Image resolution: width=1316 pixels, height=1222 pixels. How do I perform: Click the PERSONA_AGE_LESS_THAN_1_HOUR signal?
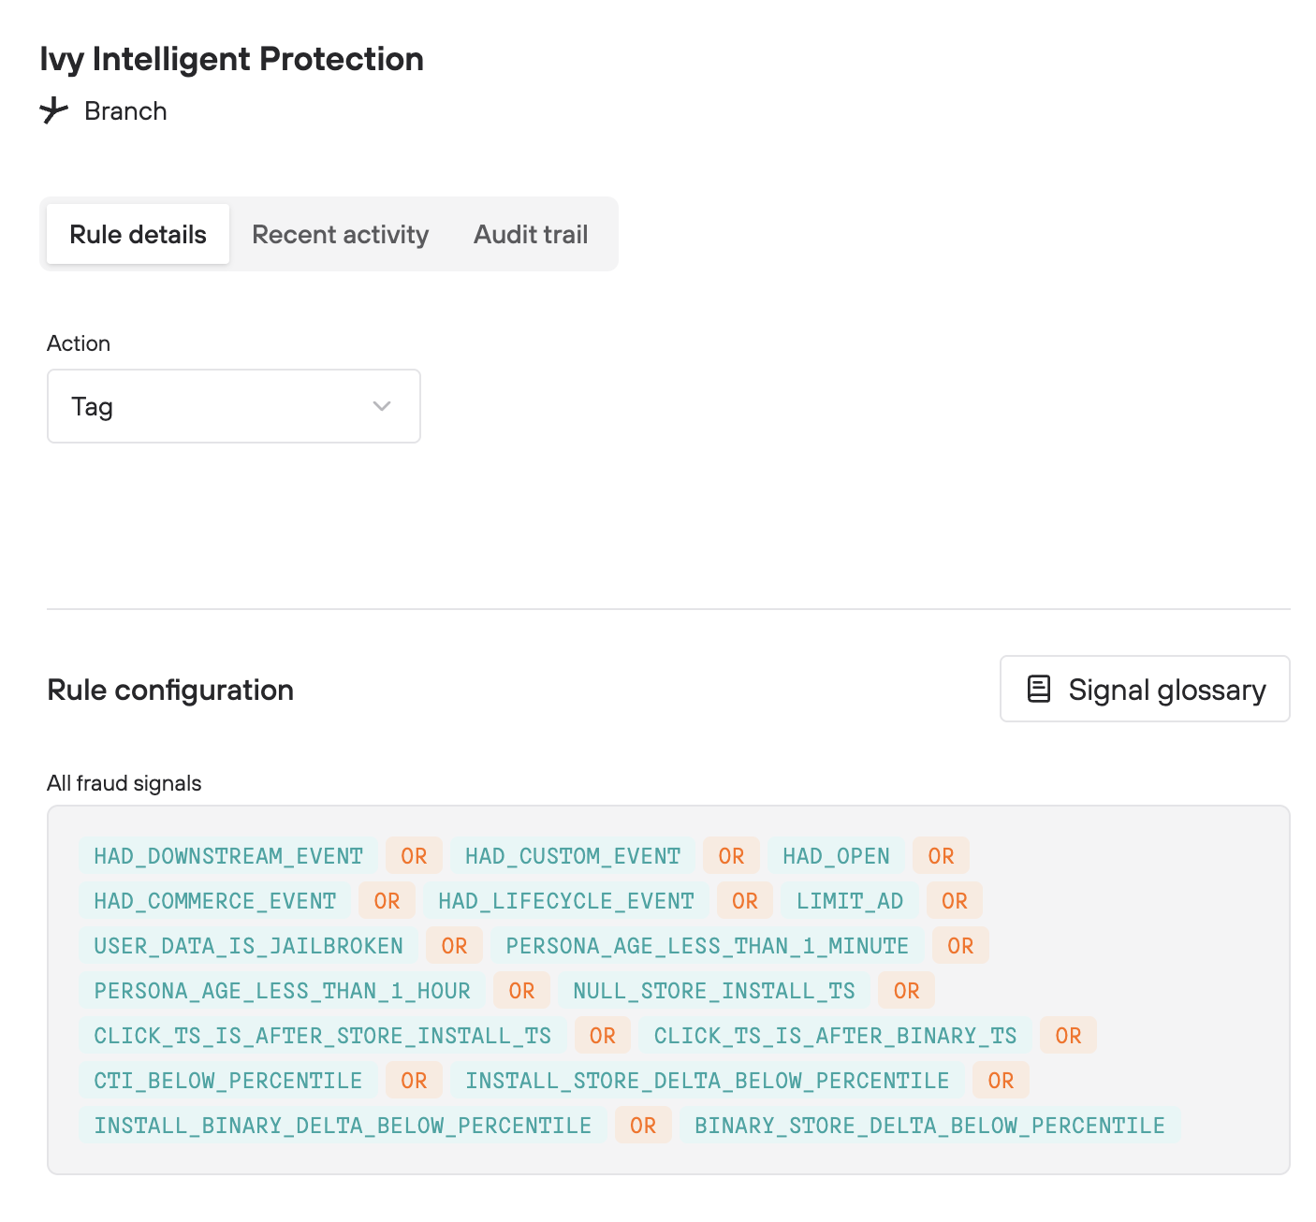283,991
